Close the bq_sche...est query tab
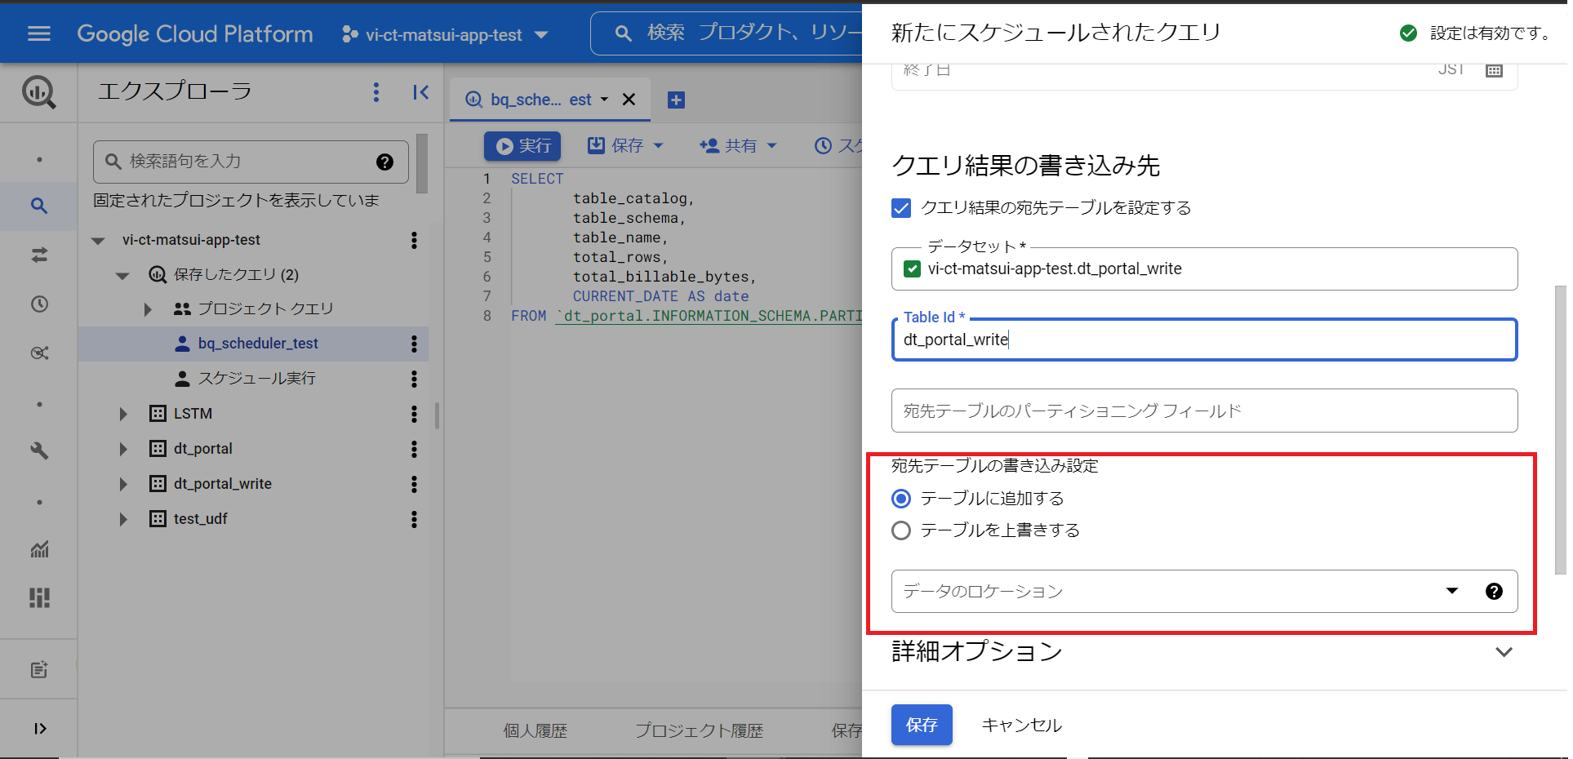This screenshot has width=1573, height=759. point(629,100)
